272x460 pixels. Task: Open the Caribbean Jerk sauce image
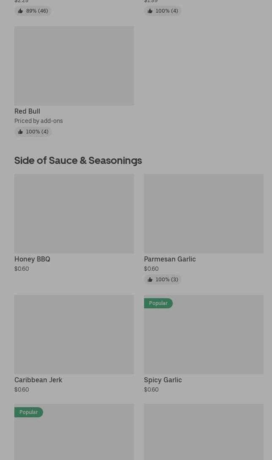point(74,335)
